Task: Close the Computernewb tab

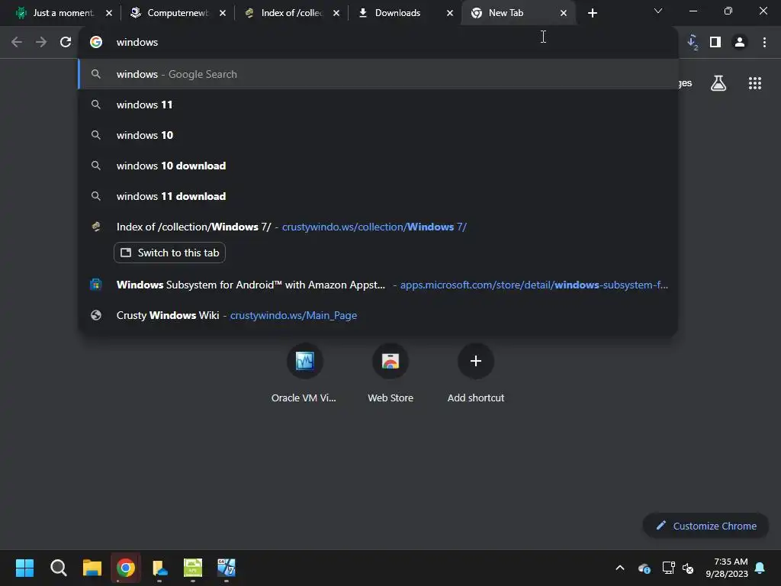Action: tap(223, 13)
